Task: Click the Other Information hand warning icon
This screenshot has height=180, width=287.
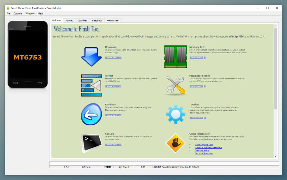Action: tap(175, 143)
